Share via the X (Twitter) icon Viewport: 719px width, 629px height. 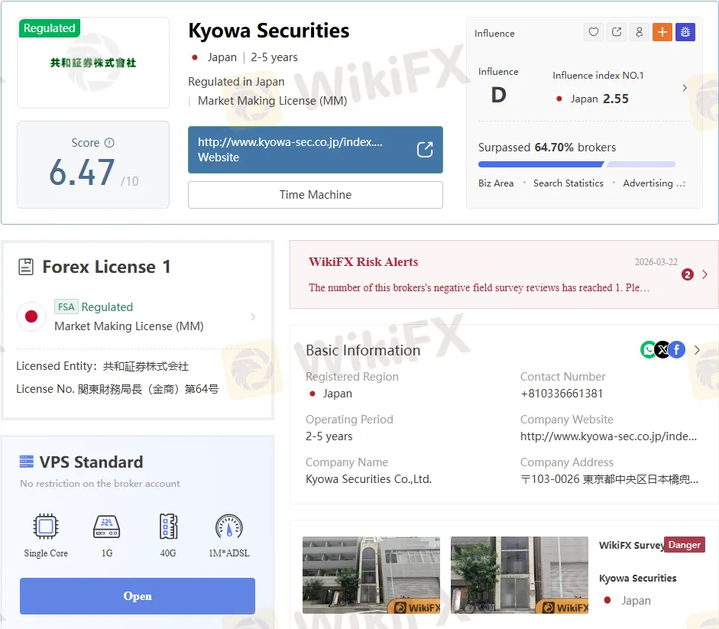[662, 350]
